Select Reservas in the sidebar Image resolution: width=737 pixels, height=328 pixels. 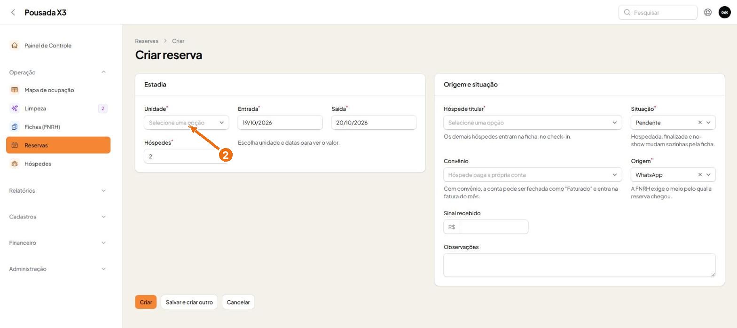[58, 145]
